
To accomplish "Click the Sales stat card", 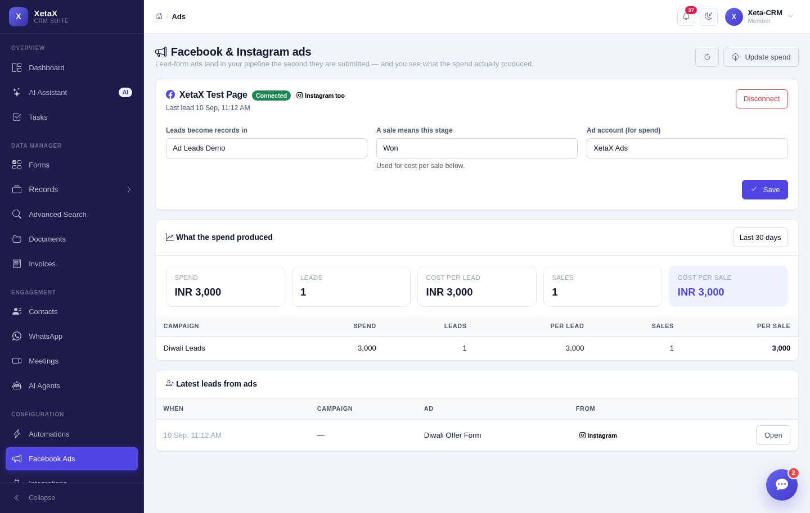I will 602,287.
